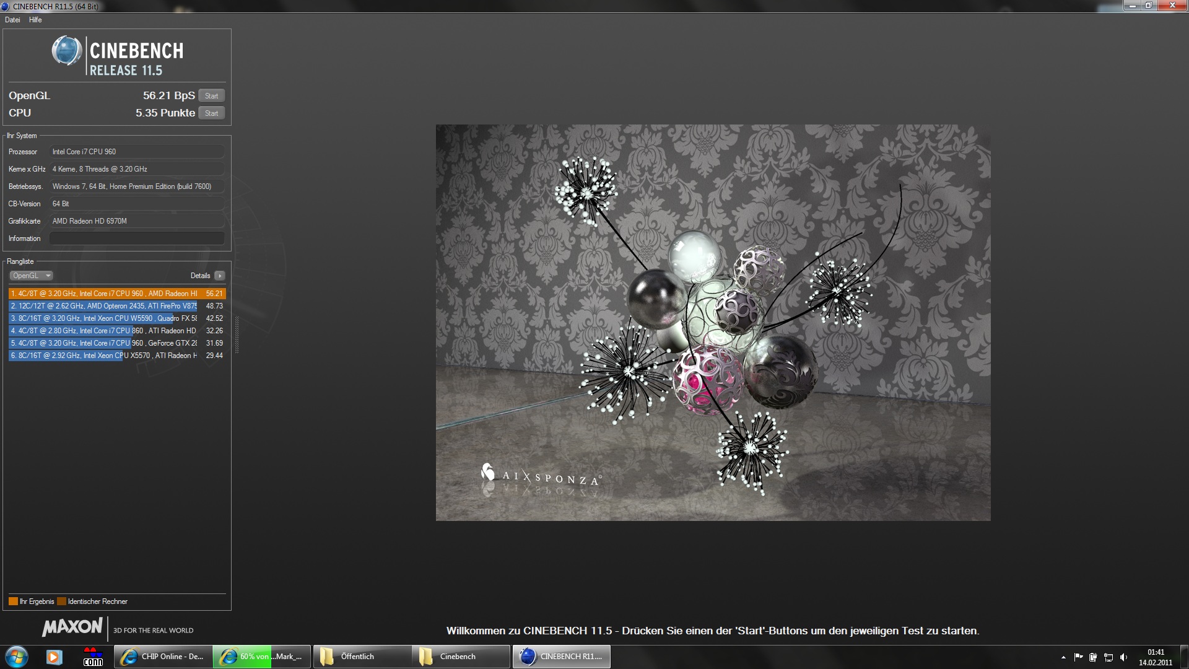Click the rendered Aixsponza scene image
Viewport: 1189px width, 669px height.
(x=713, y=323)
